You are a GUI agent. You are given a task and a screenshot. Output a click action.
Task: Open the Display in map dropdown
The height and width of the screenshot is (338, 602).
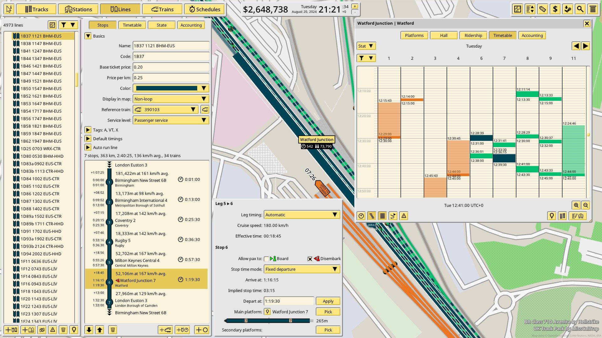[171, 99]
